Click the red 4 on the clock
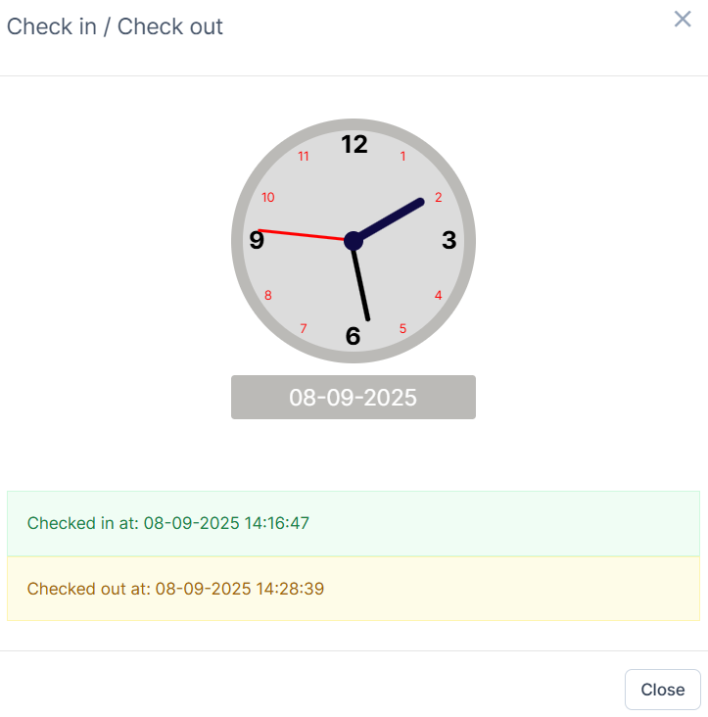708x717 pixels. pyautogui.click(x=438, y=295)
